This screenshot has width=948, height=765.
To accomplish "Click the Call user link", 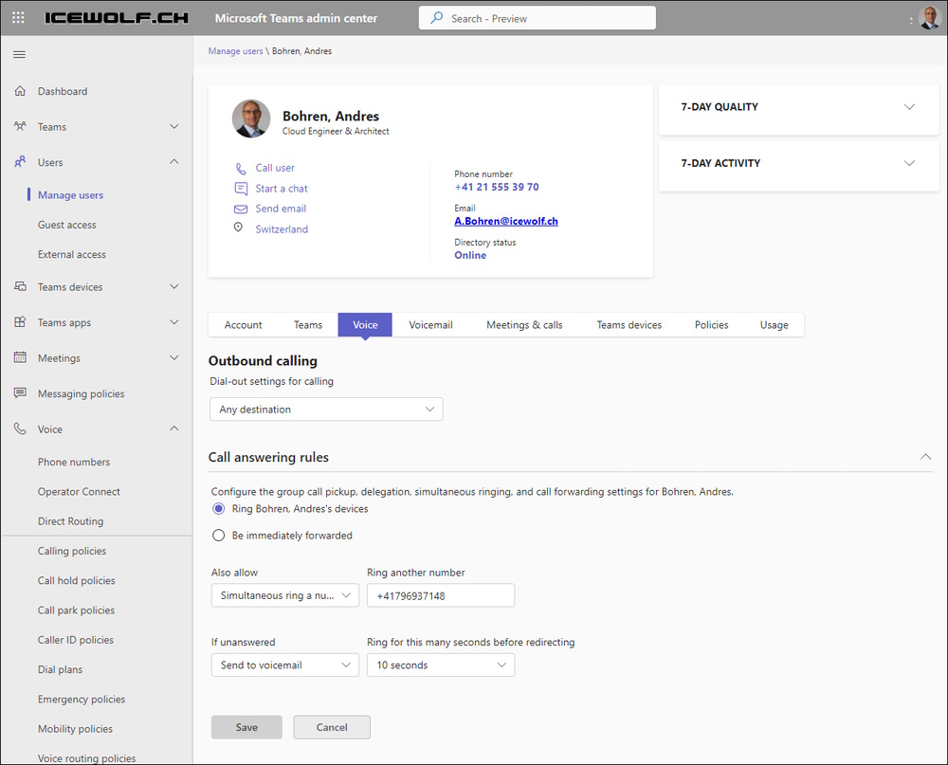I will tap(275, 168).
